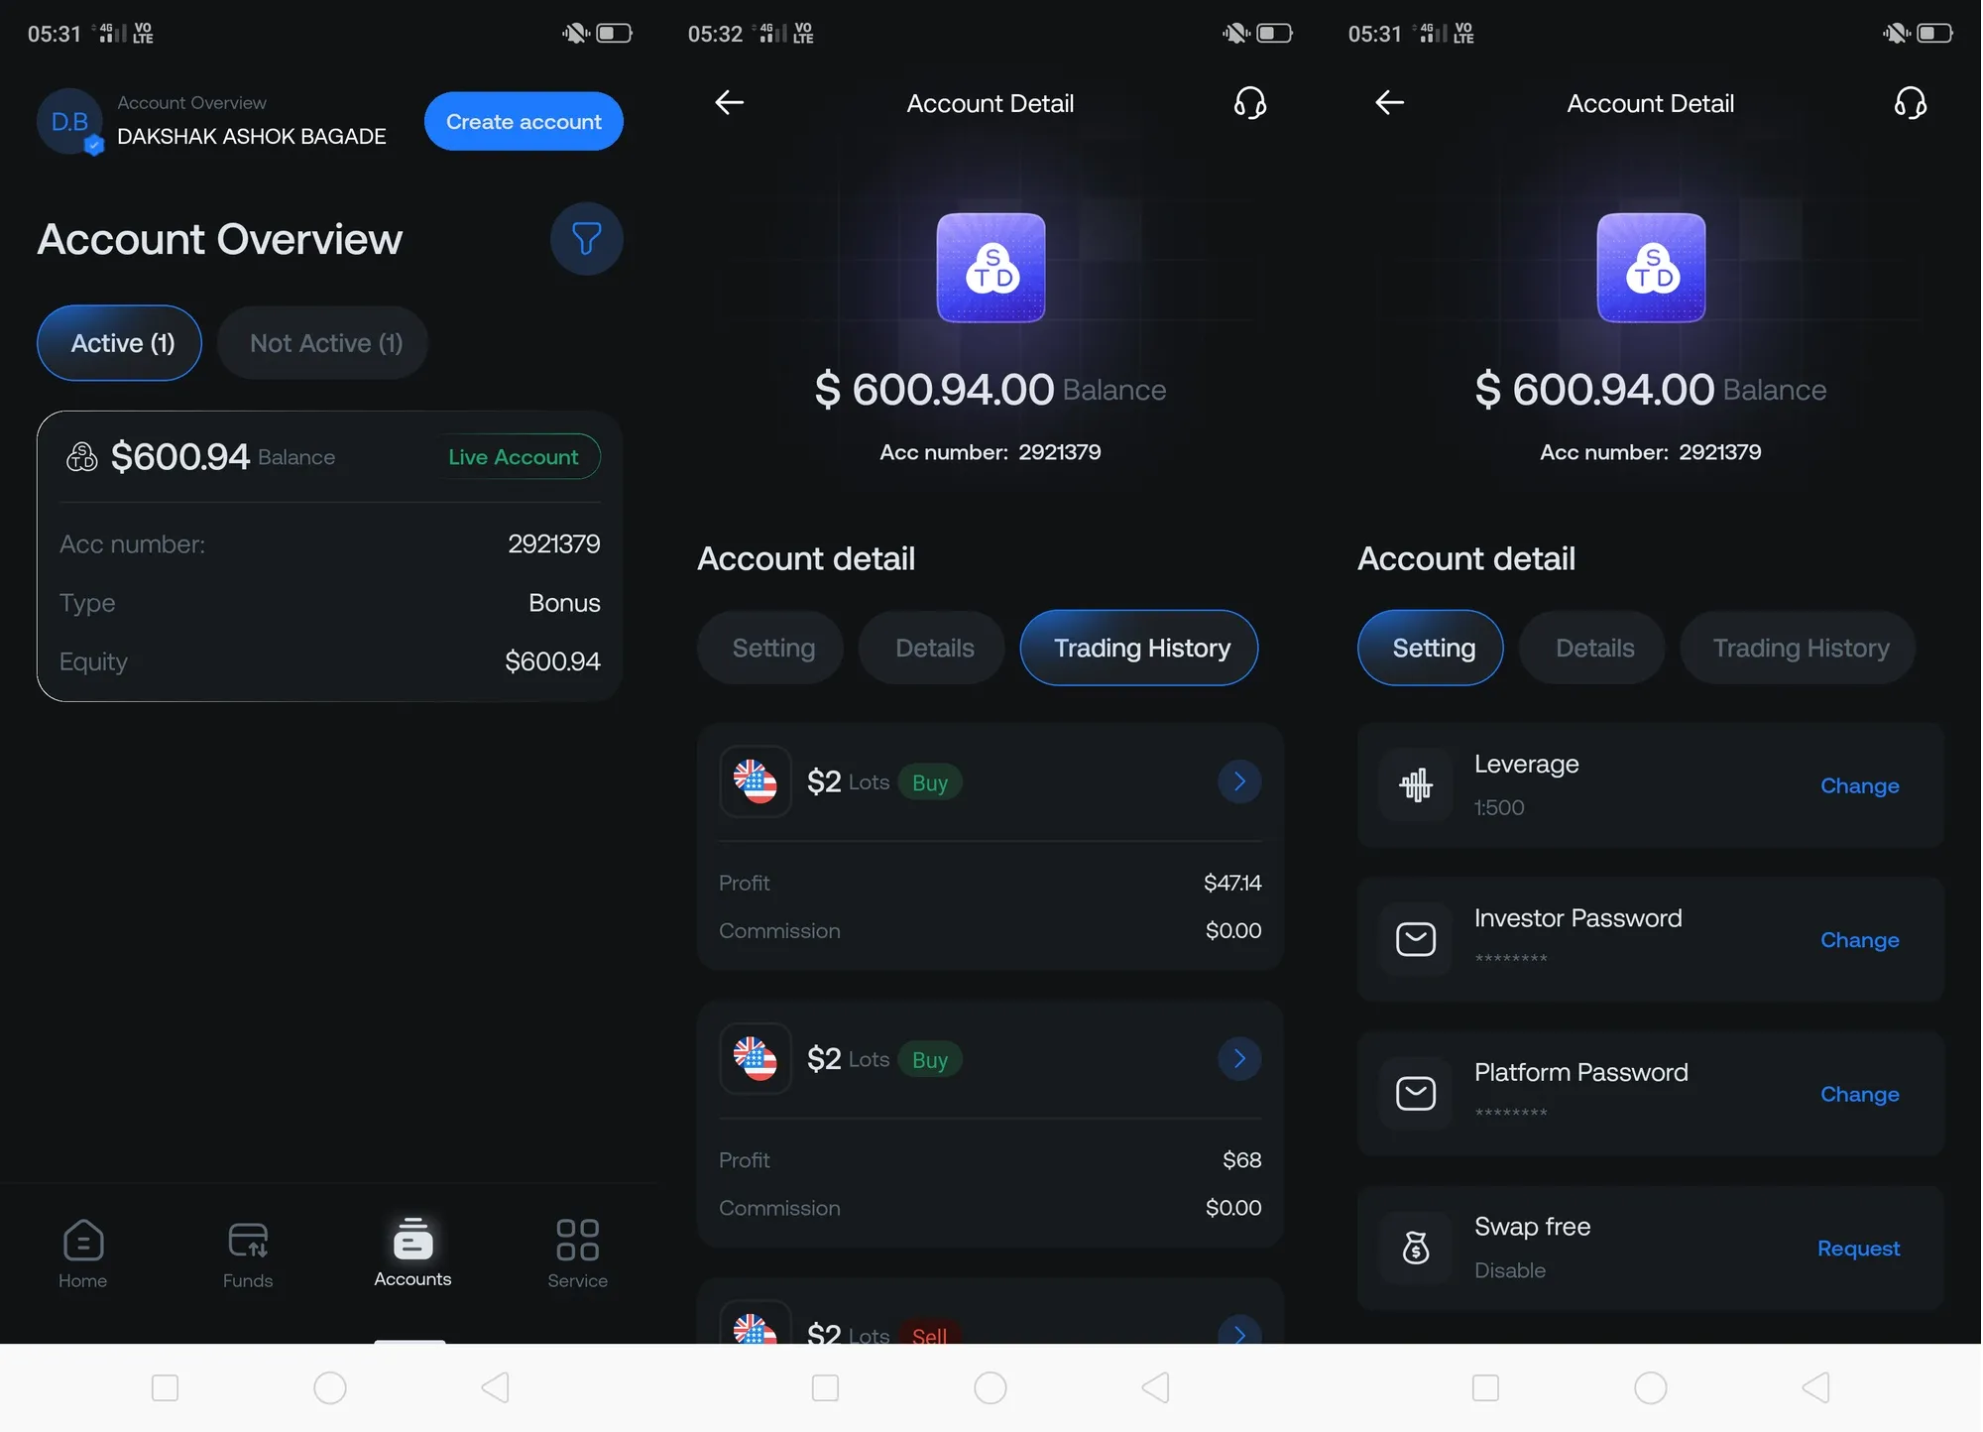
Task: Tap Android back button below the Accounts nav bar
Action: 496,1387
